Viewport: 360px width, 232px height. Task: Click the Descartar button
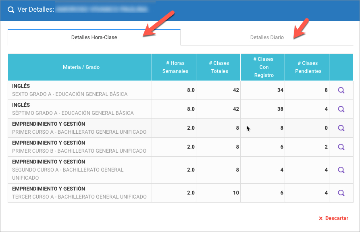[x=333, y=218]
